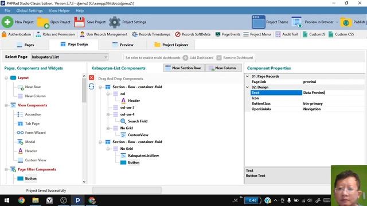The image size is (367, 206).
Task: Select CustomView node in component tree
Action: 138,135
